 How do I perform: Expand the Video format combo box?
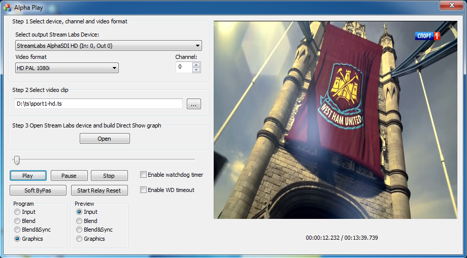[66, 68]
